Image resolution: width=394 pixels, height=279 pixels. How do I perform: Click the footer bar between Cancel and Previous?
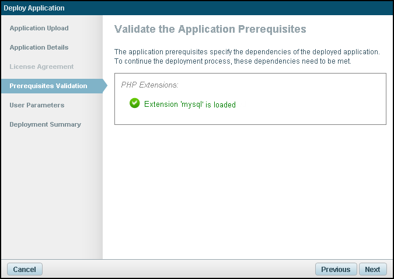tap(175, 269)
